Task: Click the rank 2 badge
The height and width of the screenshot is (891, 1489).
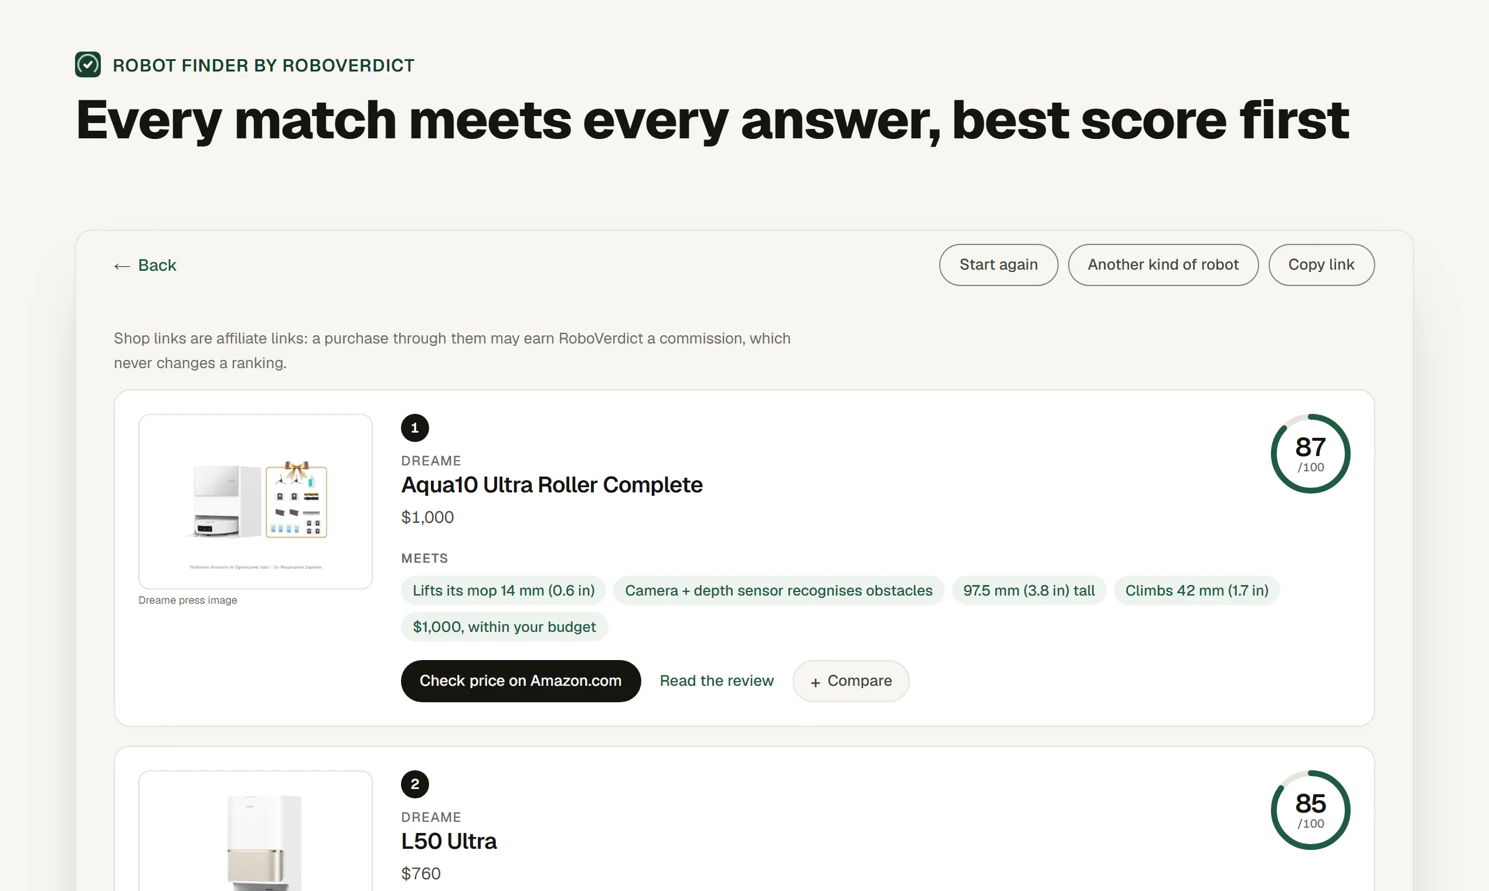Action: pos(415,784)
